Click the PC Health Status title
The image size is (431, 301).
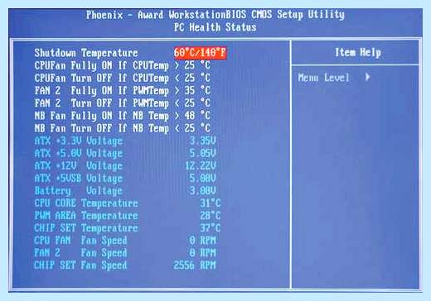pyautogui.click(x=215, y=27)
